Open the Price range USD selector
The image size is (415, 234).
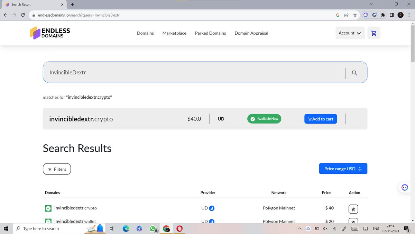pyautogui.click(x=343, y=169)
